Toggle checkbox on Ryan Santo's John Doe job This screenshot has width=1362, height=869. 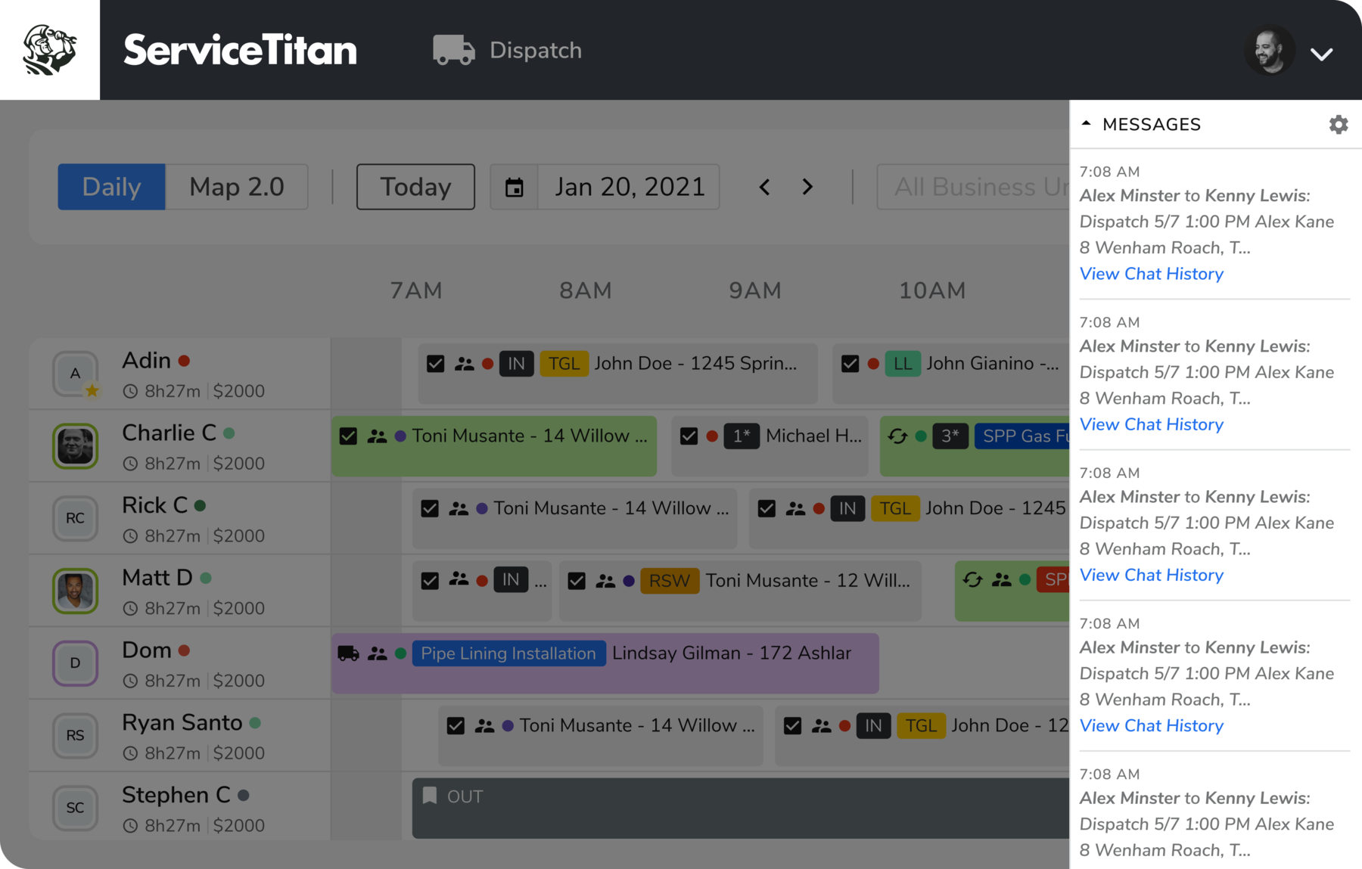coord(792,726)
